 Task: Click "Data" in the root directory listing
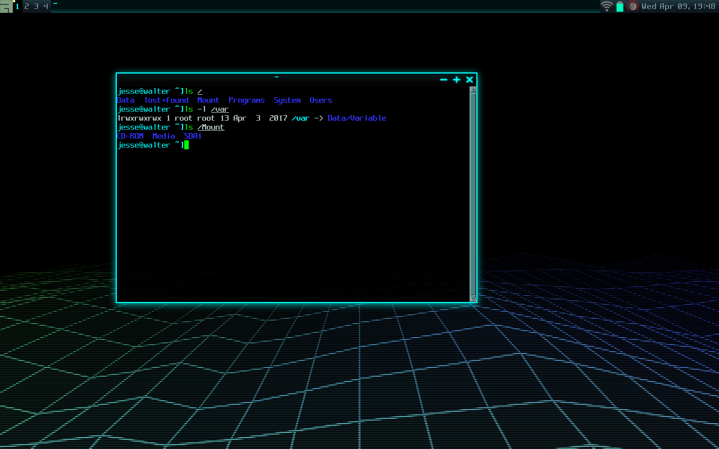[126, 100]
